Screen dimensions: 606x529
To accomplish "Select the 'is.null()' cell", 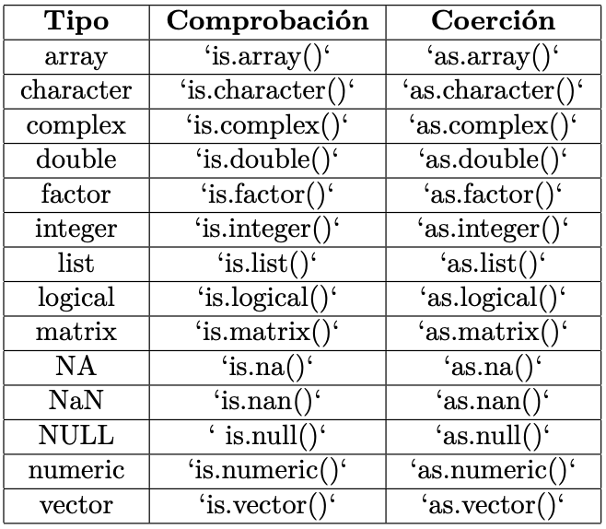I will click(267, 435).
